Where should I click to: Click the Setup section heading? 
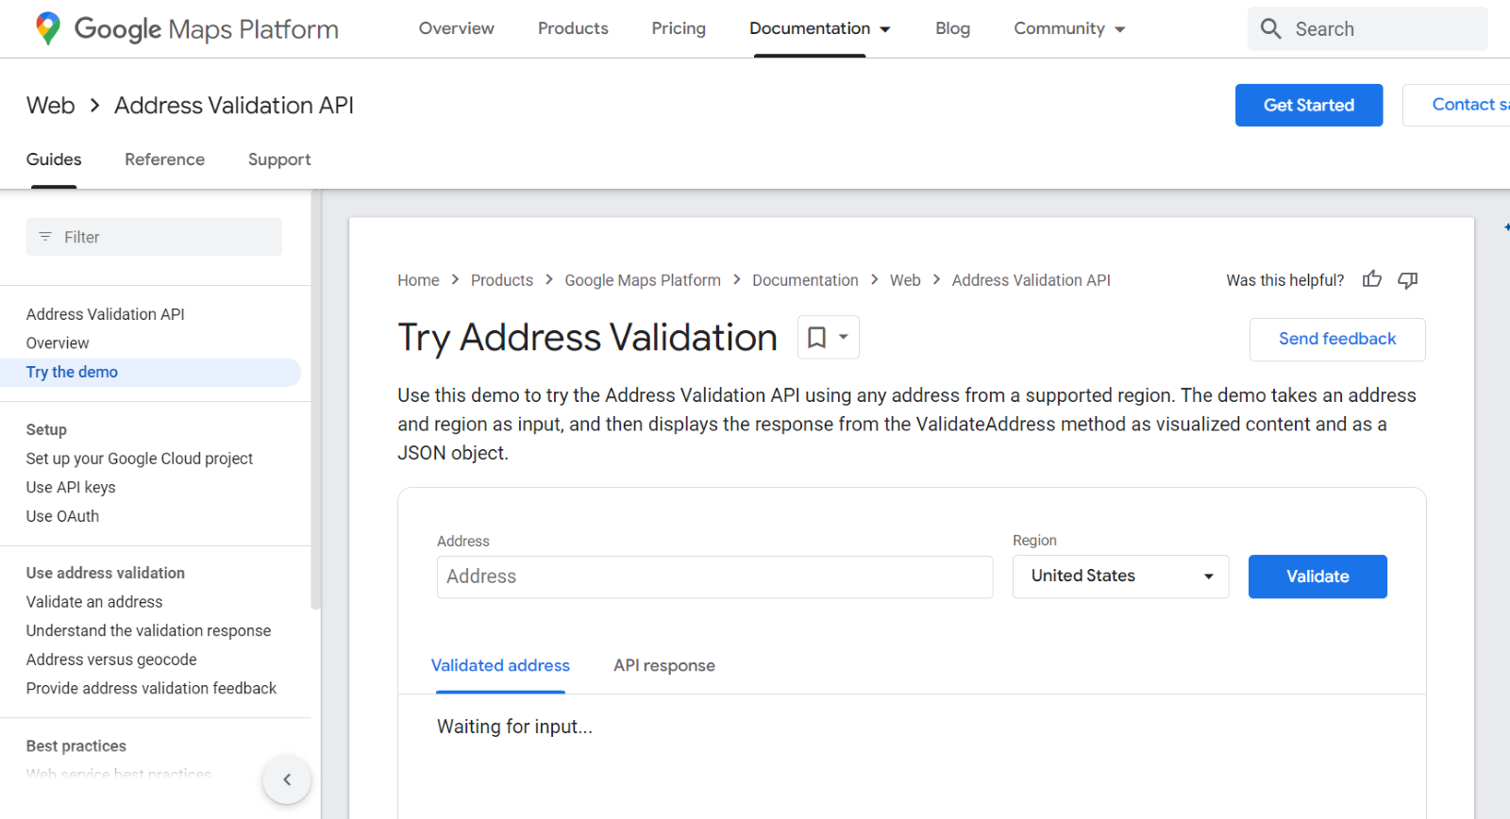pos(46,429)
